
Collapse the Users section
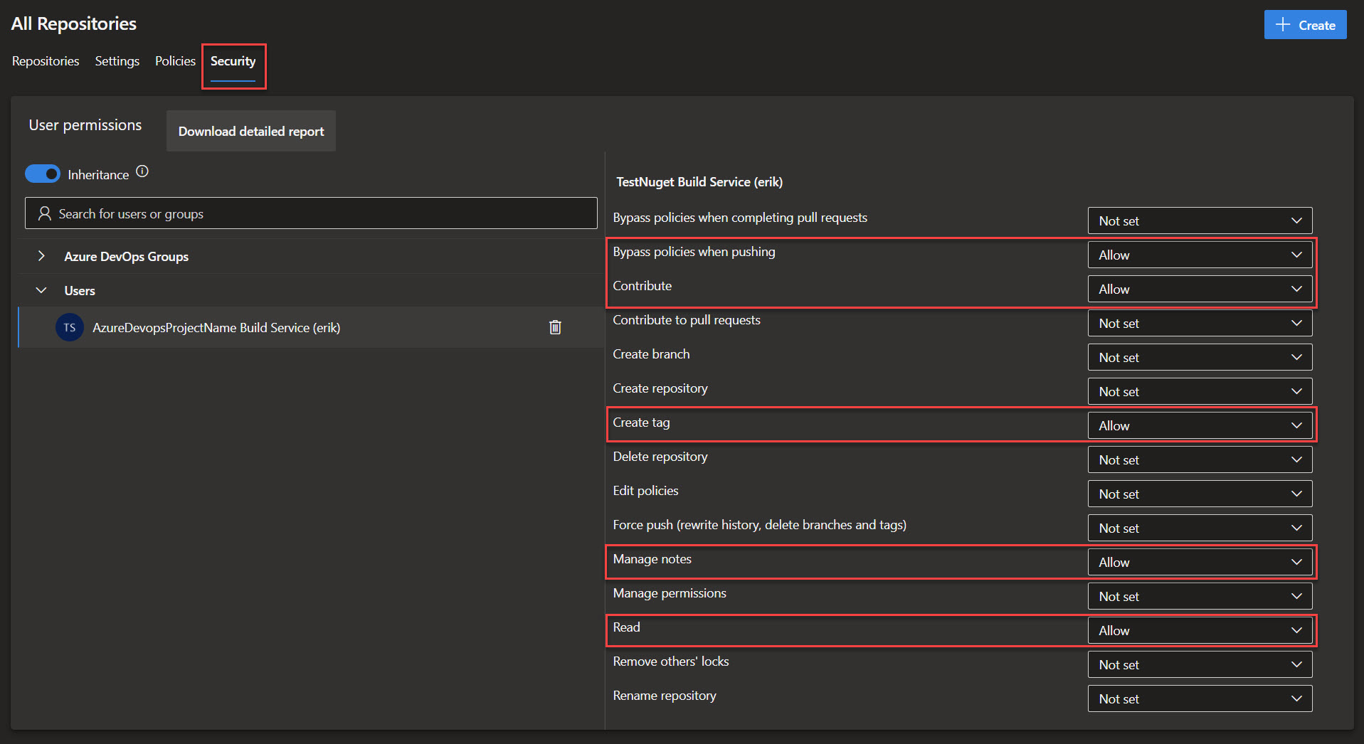coord(41,290)
